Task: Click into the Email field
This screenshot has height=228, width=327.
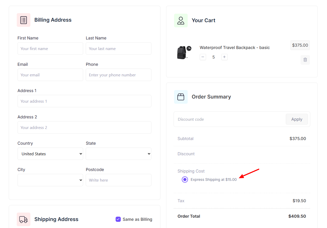Action: pyautogui.click(x=50, y=75)
